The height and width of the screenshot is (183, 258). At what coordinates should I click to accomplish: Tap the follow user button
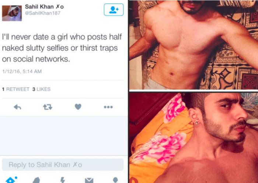pyautogui.click(x=114, y=10)
